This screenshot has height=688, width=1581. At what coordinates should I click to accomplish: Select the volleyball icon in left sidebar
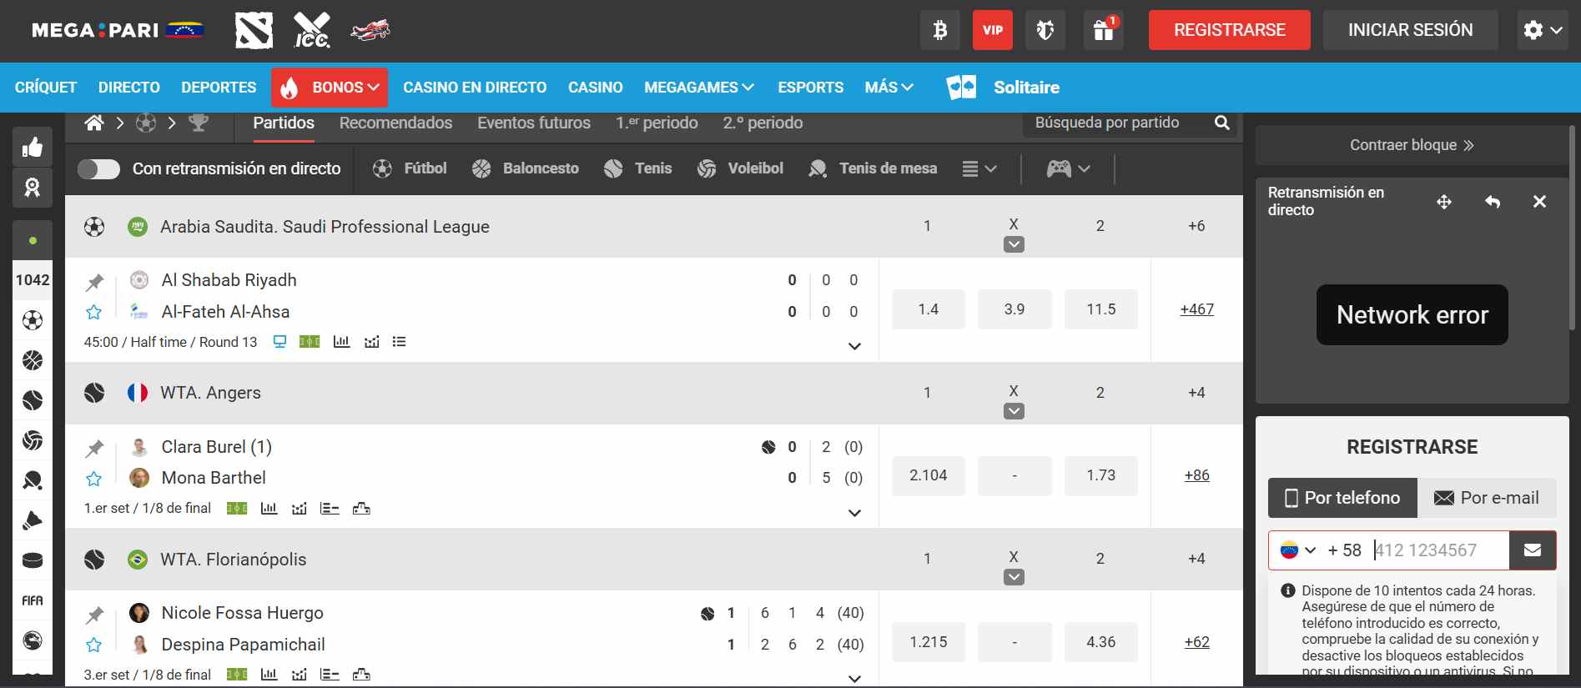(x=33, y=440)
